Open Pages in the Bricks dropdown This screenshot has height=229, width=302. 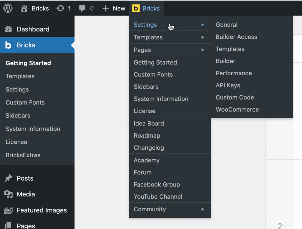[x=142, y=50]
